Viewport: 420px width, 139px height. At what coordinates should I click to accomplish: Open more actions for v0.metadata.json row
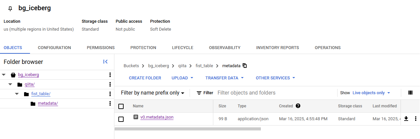415,119
